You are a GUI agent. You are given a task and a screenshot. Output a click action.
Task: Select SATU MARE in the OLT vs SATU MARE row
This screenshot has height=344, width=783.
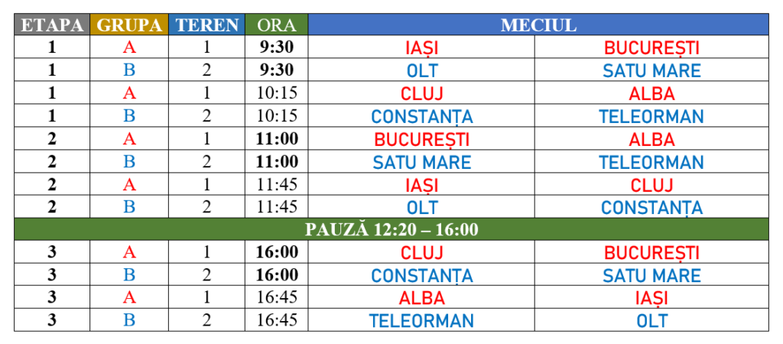coord(651,71)
